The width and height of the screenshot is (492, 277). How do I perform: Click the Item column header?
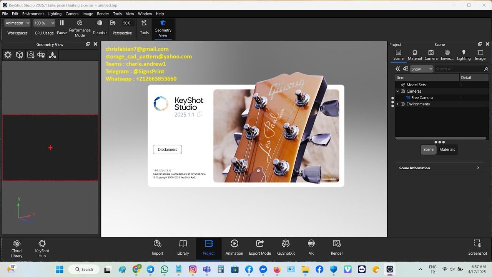(x=427, y=77)
